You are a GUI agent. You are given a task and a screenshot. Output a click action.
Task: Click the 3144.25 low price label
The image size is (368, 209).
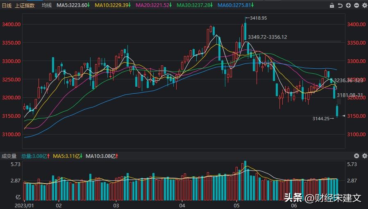tap(321, 119)
